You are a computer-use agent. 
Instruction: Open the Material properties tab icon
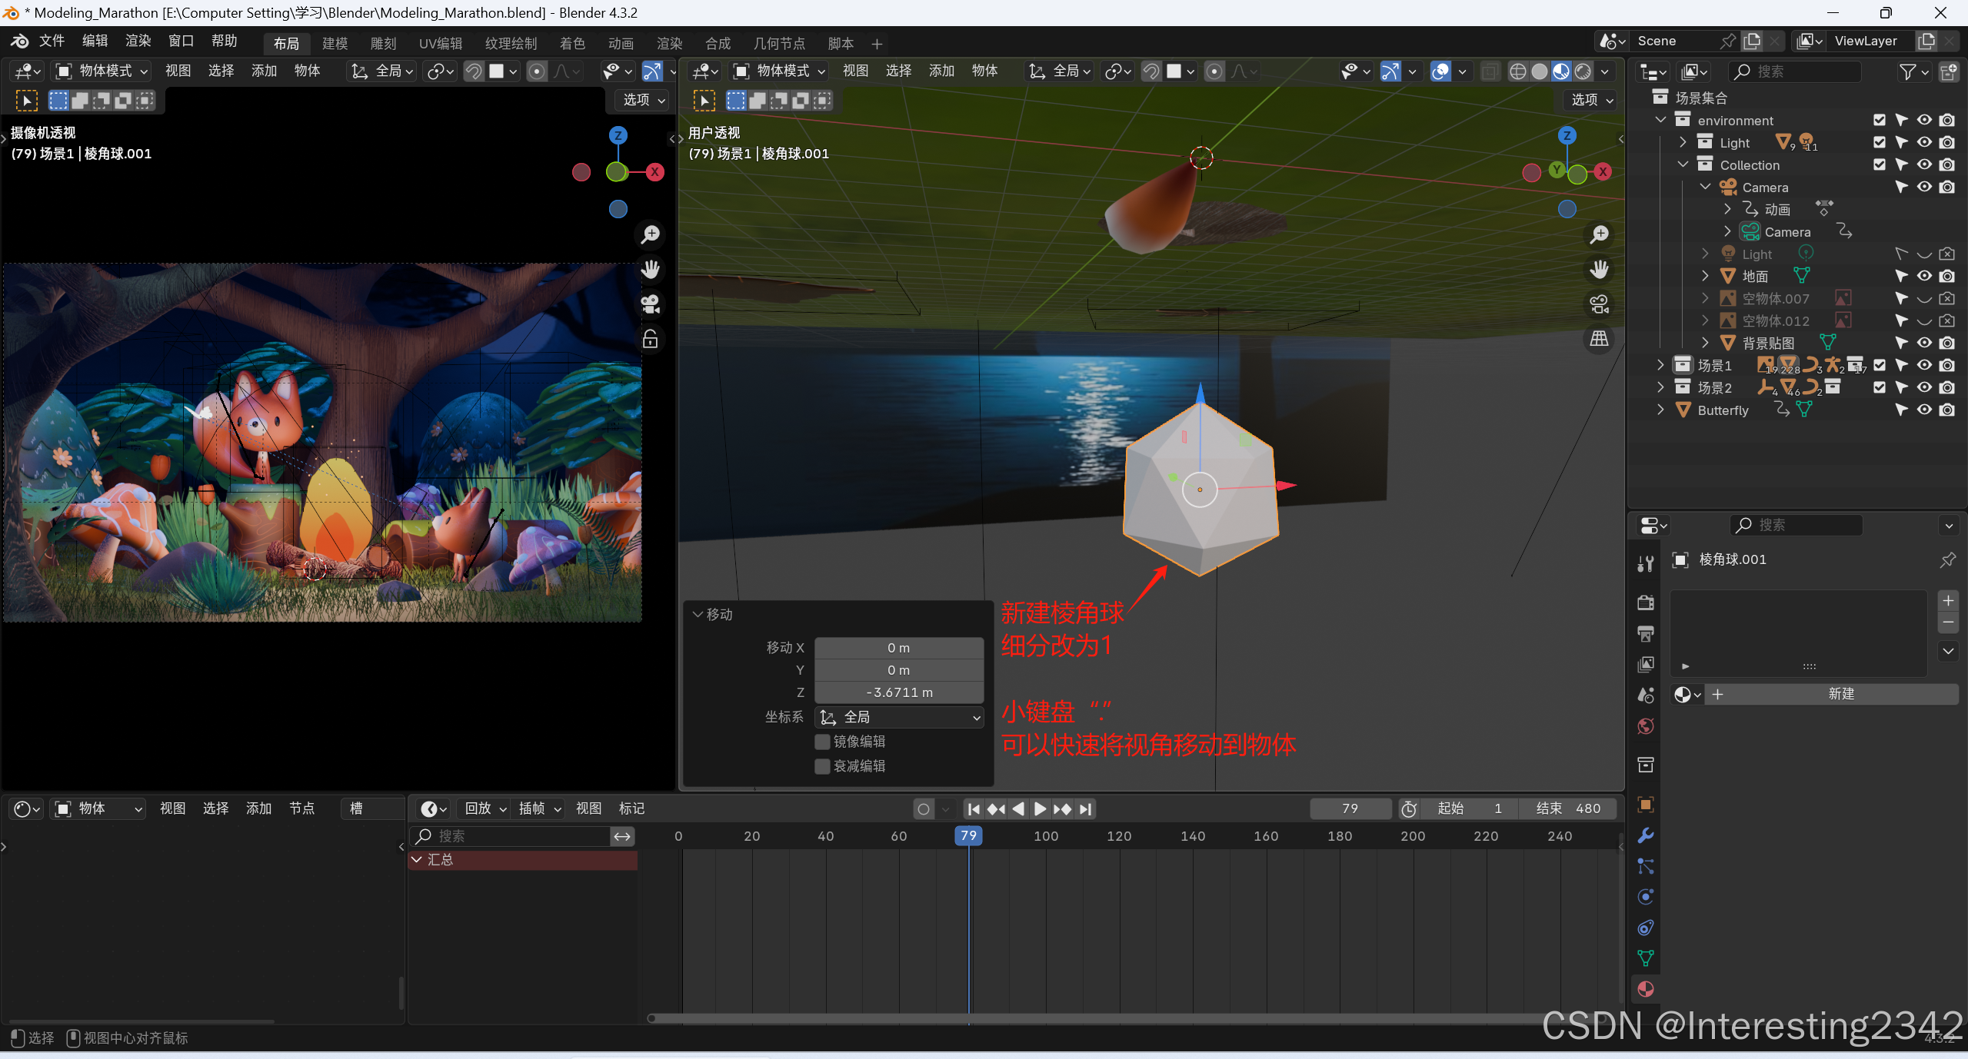click(1646, 989)
